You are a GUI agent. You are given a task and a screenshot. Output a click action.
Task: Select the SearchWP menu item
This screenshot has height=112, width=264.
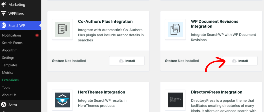(x=21, y=26)
